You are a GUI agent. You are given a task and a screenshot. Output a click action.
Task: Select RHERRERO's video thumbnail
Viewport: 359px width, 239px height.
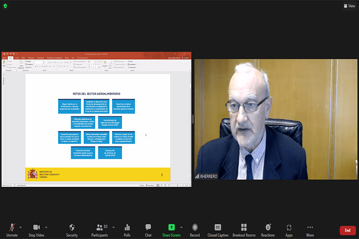[276, 119]
